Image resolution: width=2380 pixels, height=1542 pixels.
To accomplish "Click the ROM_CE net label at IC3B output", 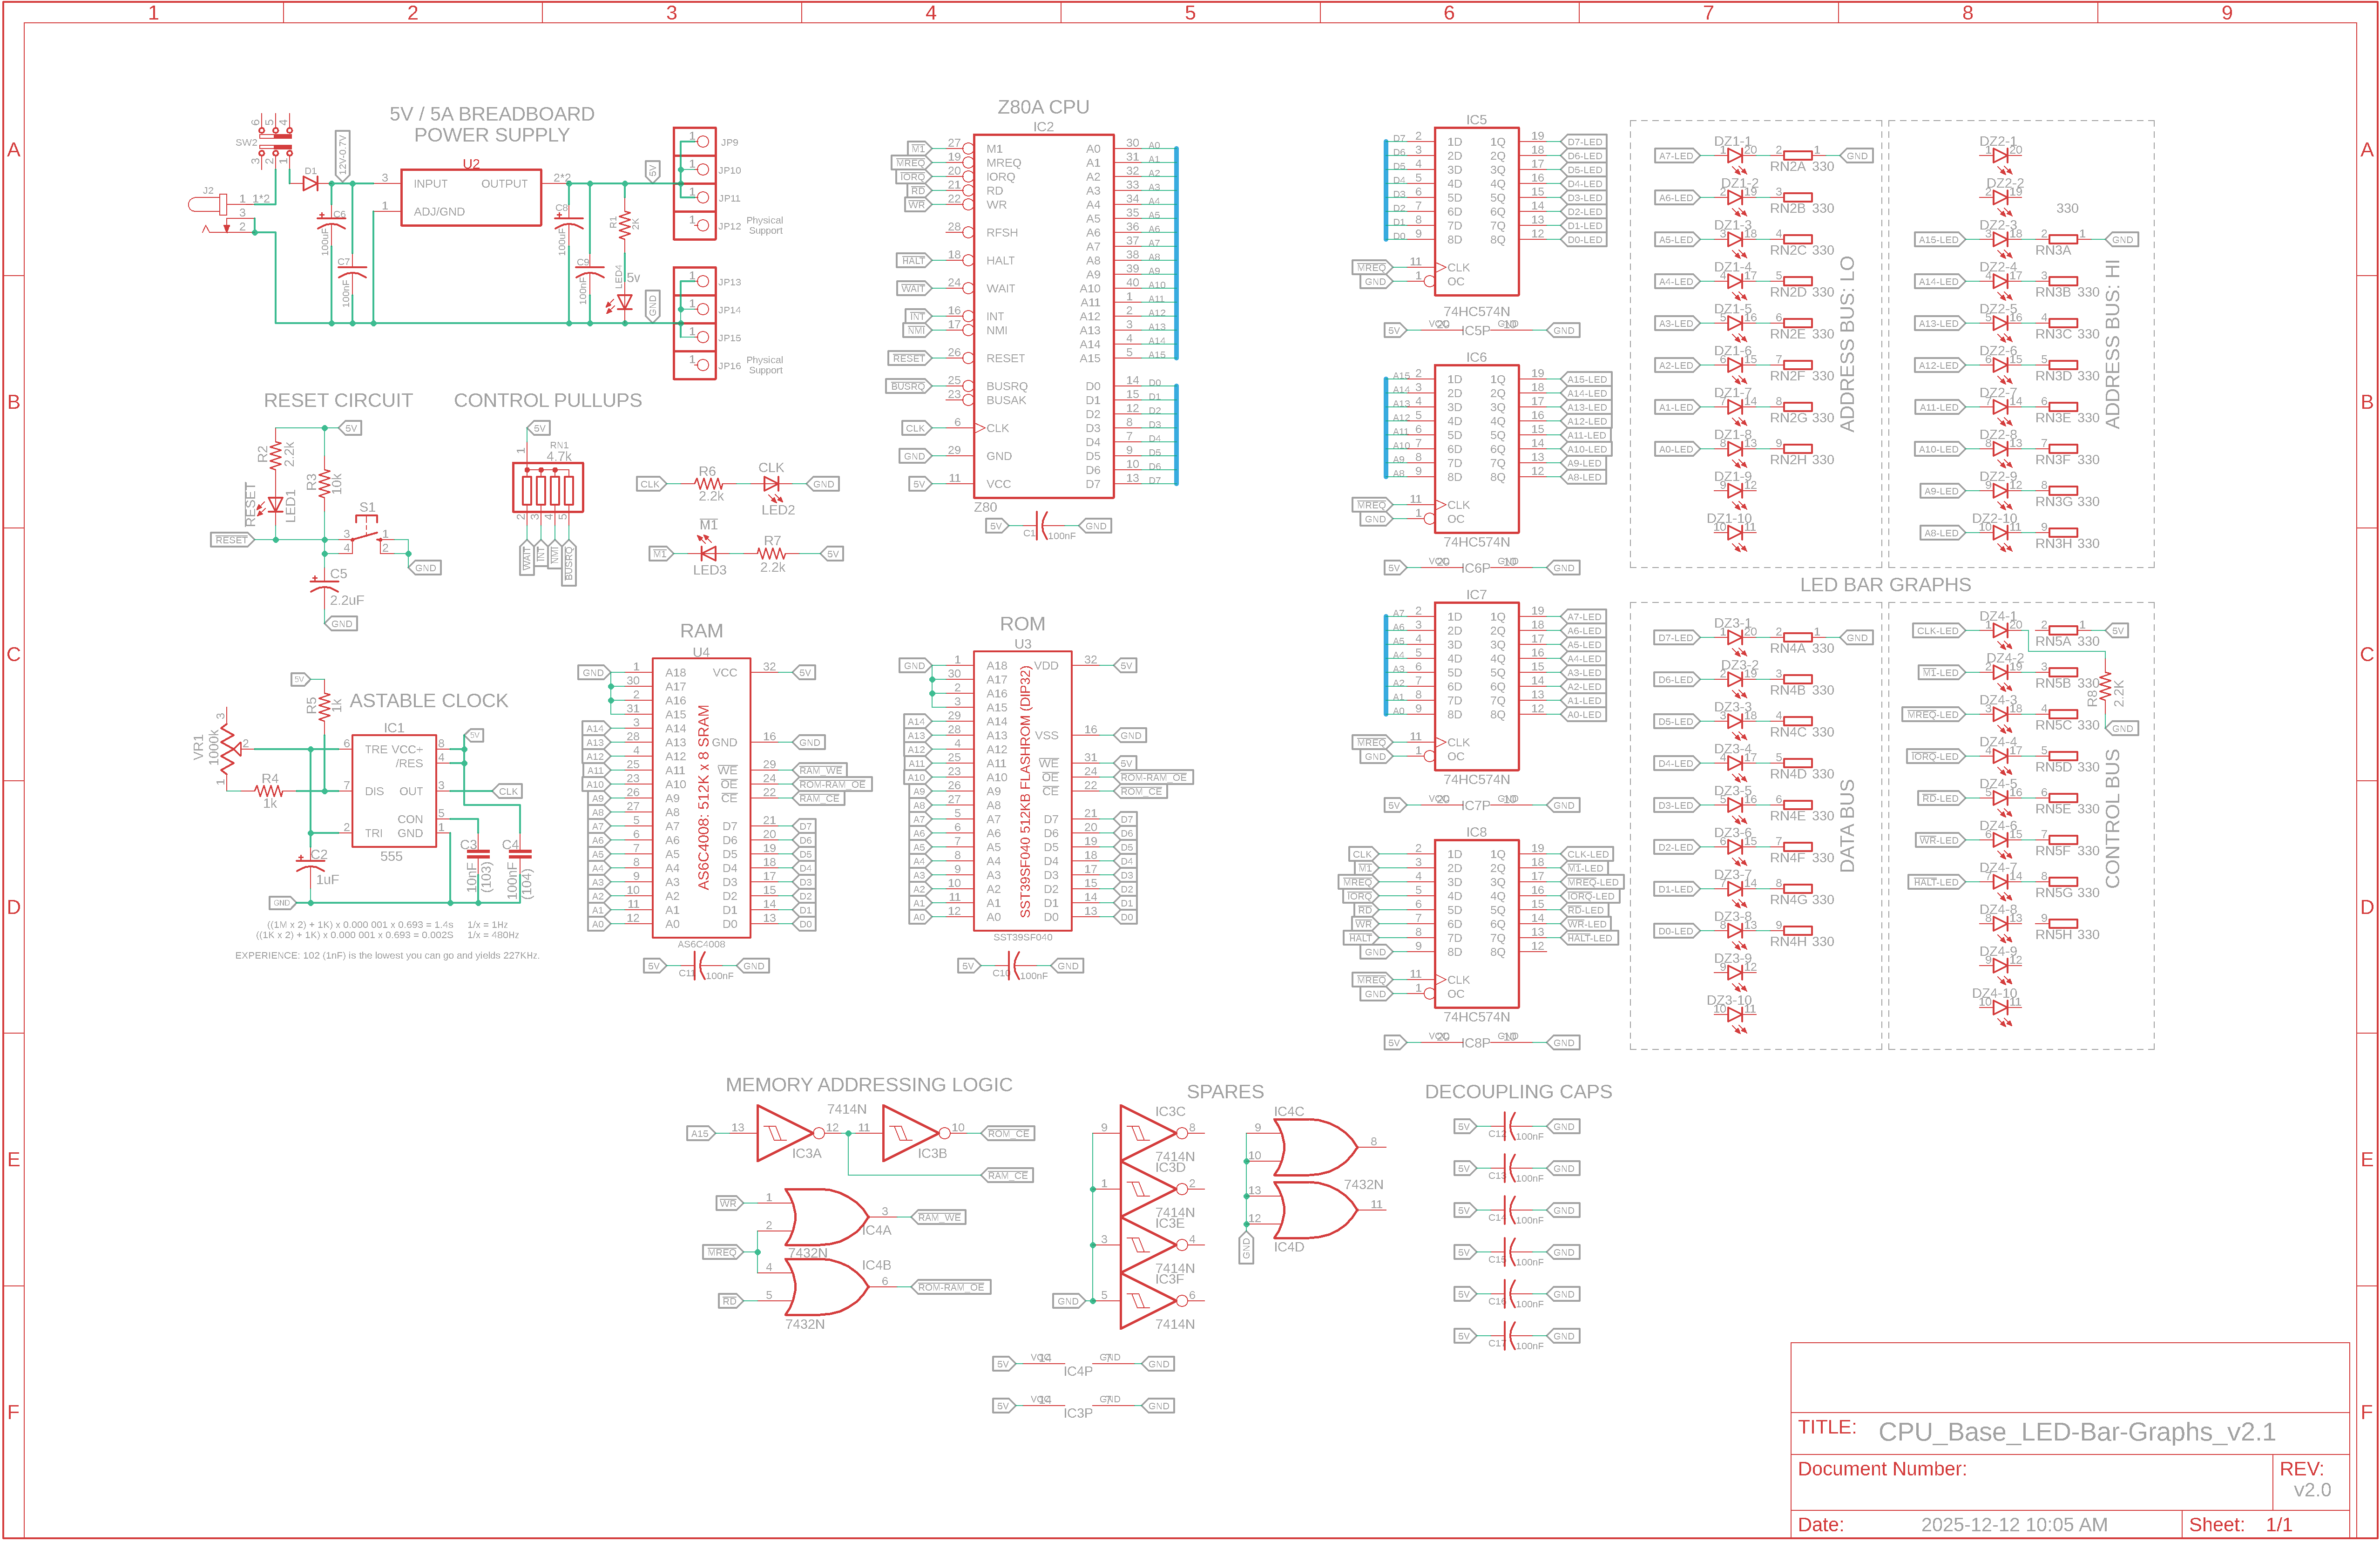I will [1008, 1134].
